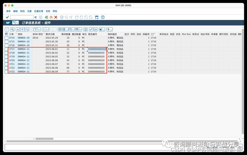The width and height of the screenshot is (247, 155).
Task: Select row checkbox for order 3717
Action: pyautogui.click(x=7, y=49)
